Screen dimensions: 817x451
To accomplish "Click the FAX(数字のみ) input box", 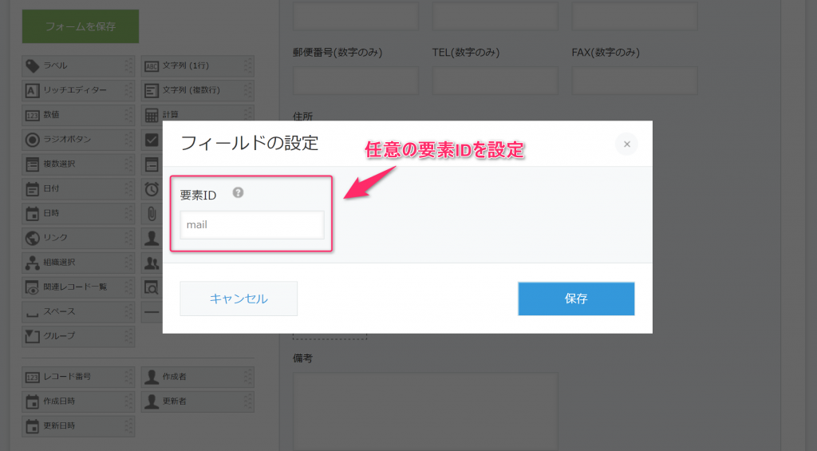I will point(634,81).
